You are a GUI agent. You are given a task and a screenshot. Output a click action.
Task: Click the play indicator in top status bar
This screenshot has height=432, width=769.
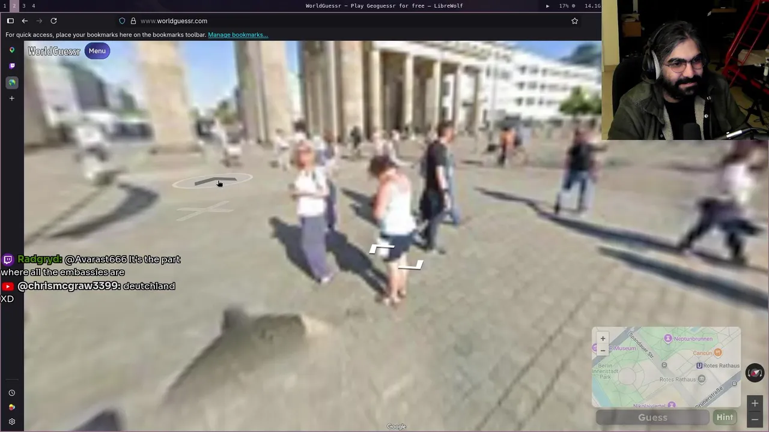(x=547, y=6)
